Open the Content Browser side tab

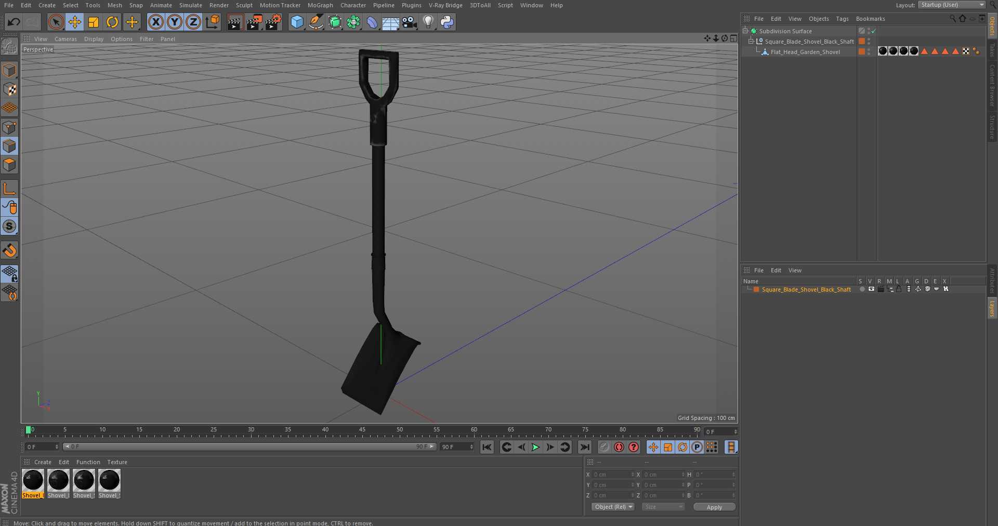click(992, 85)
